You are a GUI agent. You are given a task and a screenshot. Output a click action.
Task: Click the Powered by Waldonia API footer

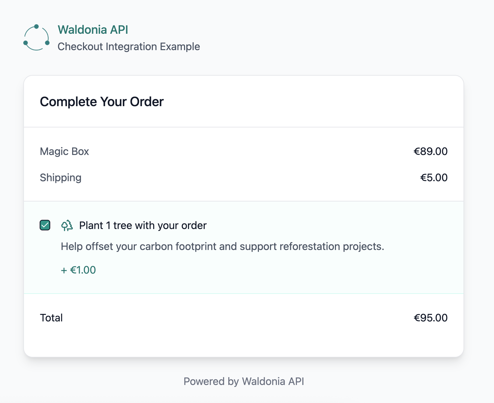[244, 381]
